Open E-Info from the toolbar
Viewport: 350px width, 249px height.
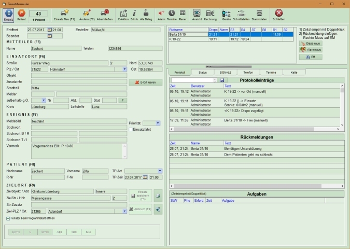134,12
